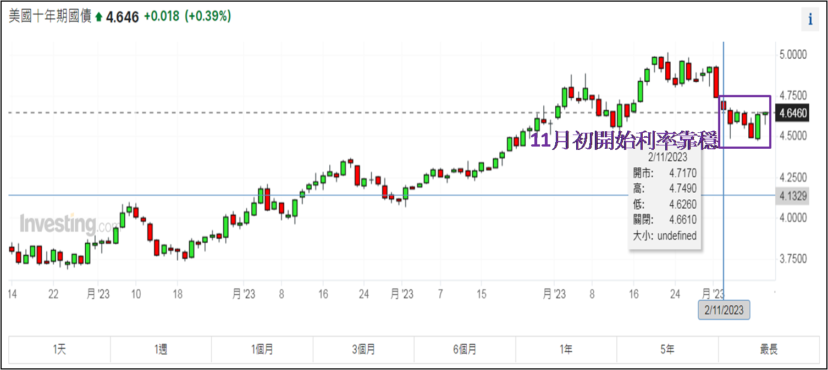
Task: Click the blue info icon
Action: tap(810, 19)
